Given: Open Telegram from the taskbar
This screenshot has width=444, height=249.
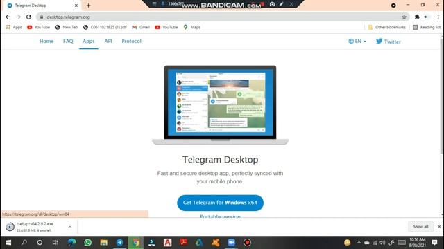Looking at the screenshot, I should [x=120, y=243].
